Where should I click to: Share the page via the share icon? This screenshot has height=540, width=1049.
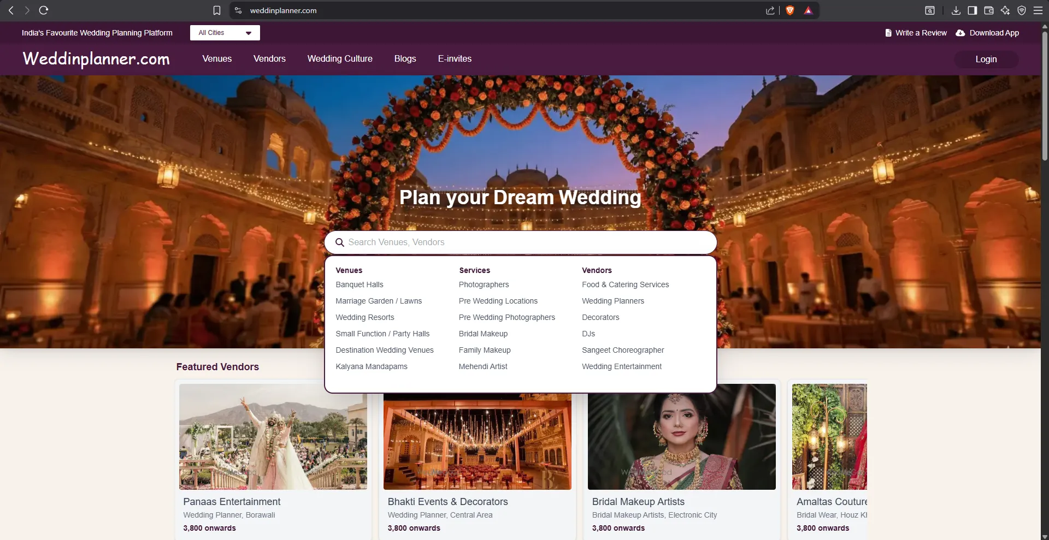[770, 10]
